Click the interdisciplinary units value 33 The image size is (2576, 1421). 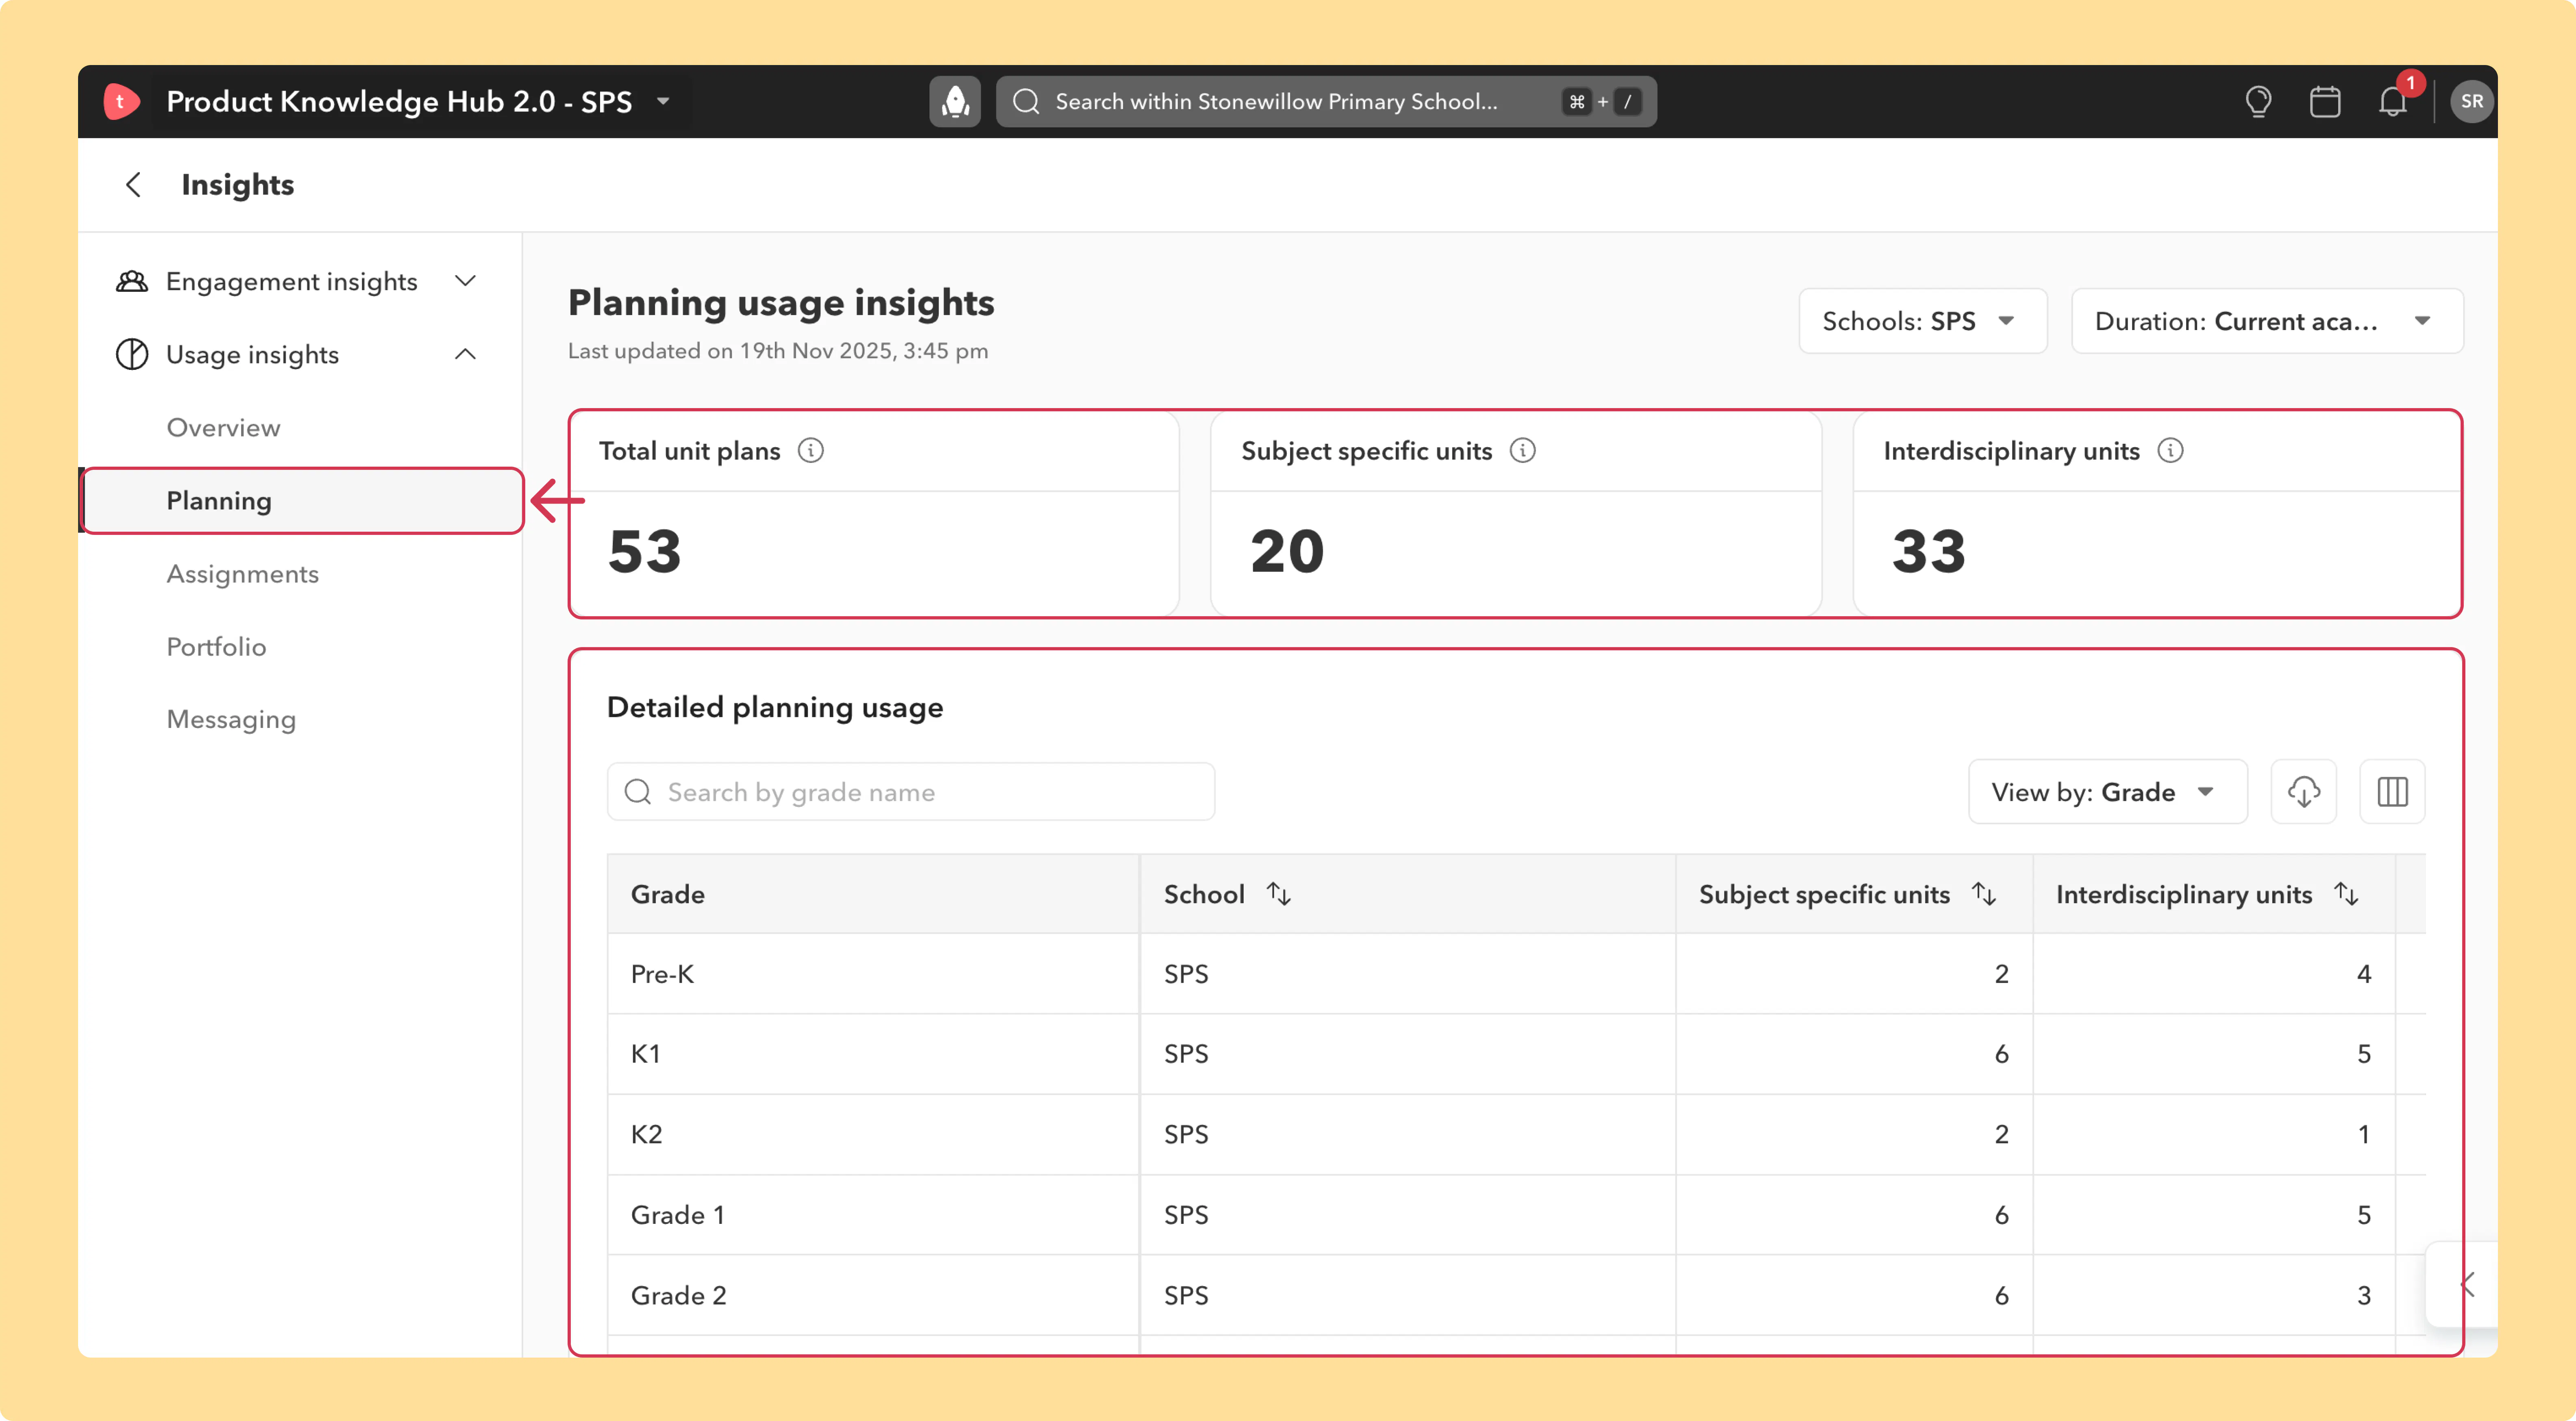[1929, 552]
